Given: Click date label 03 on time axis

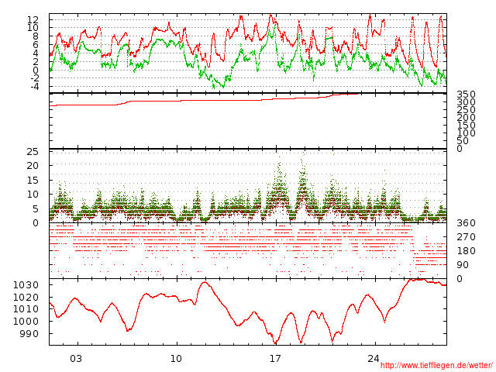Looking at the screenshot, I should click(x=76, y=359).
